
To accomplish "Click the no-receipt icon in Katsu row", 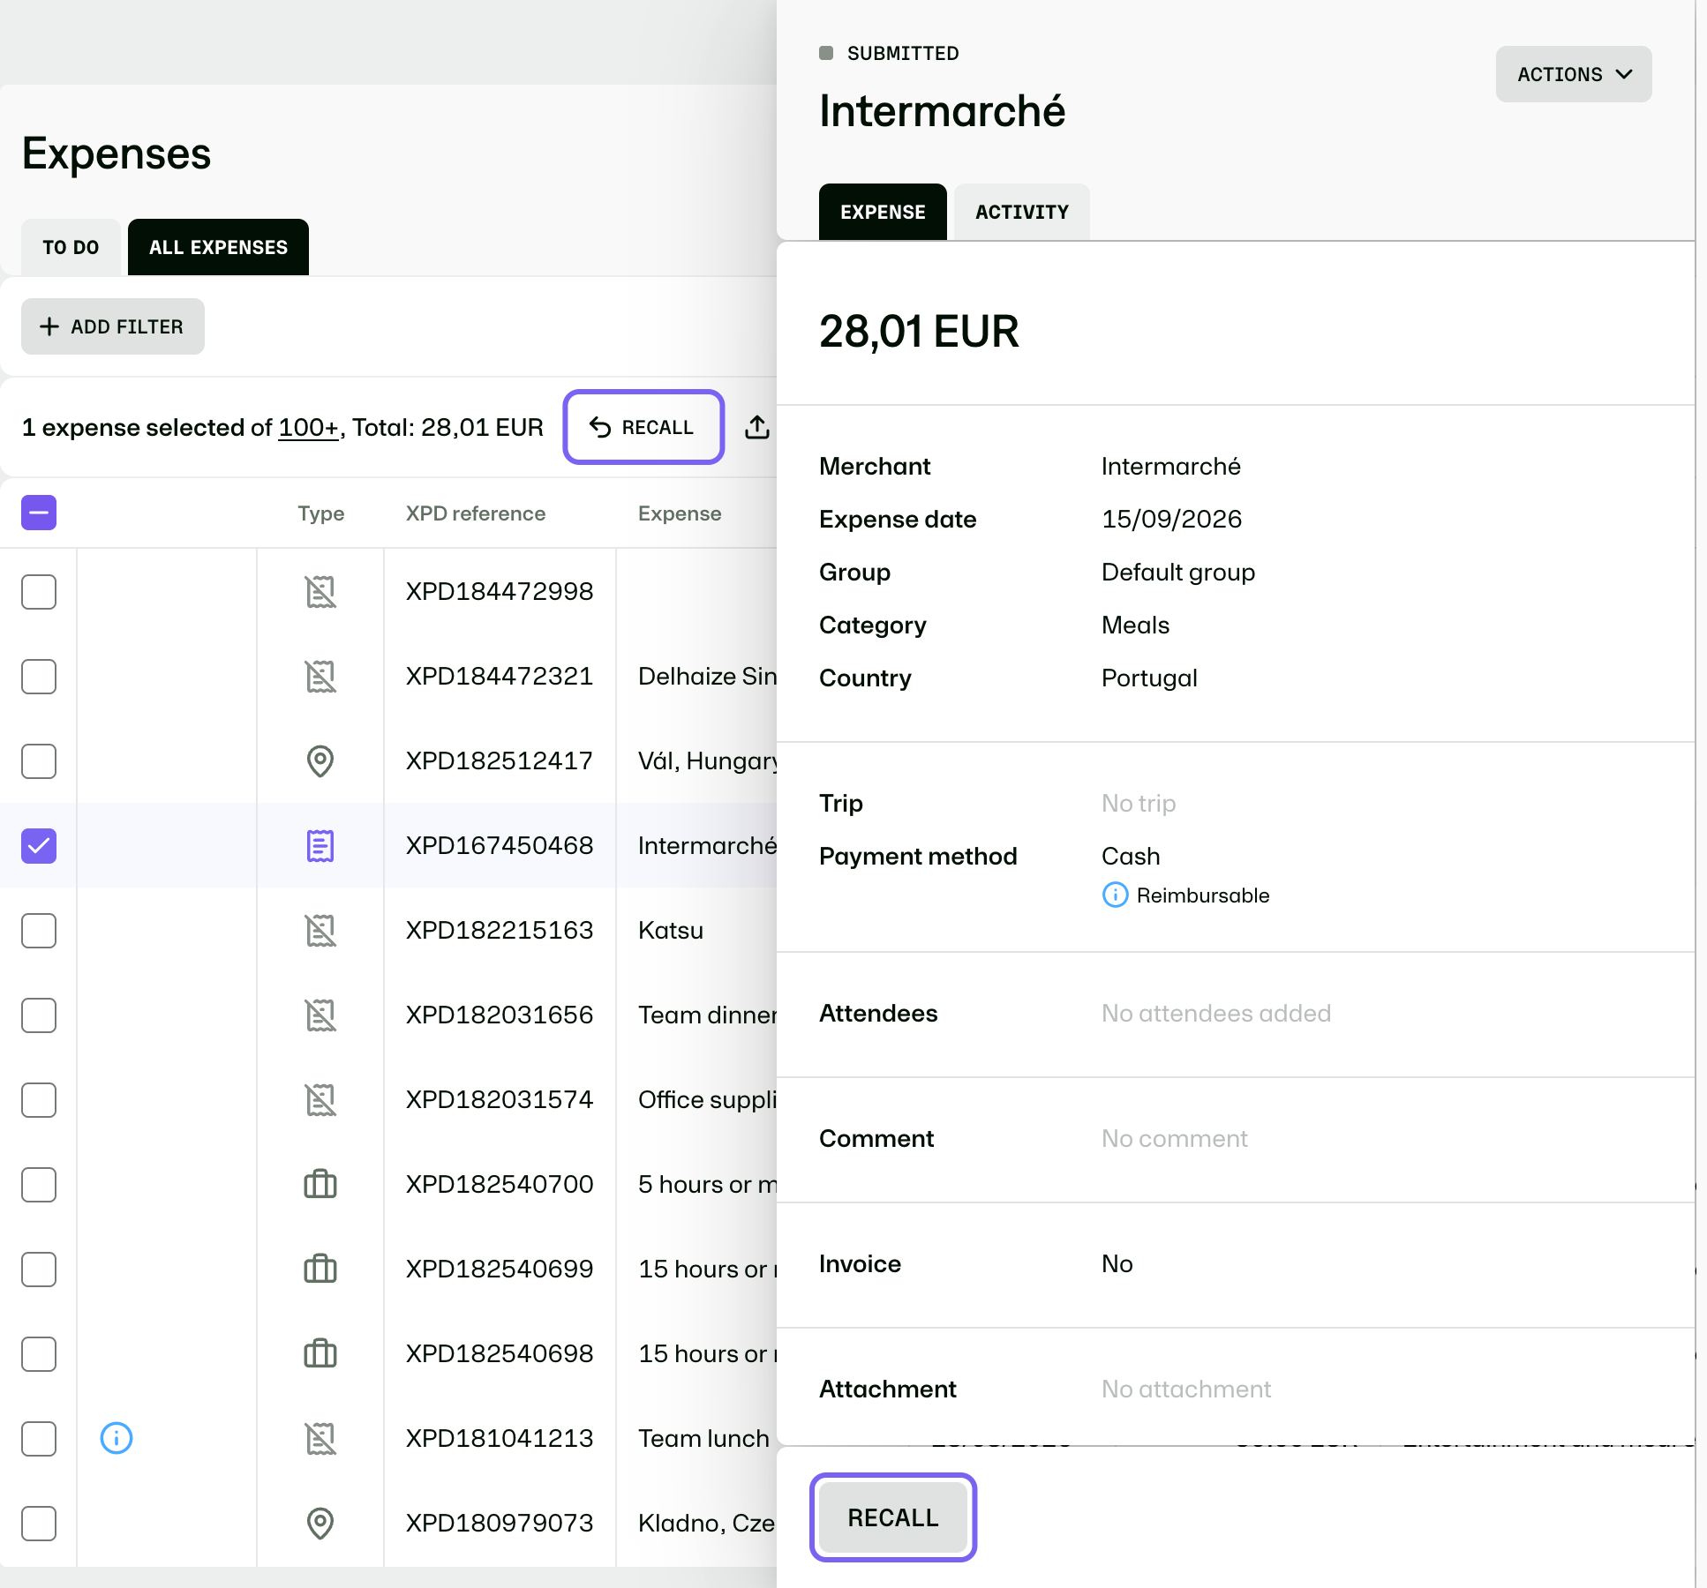I will coord(320,931).
